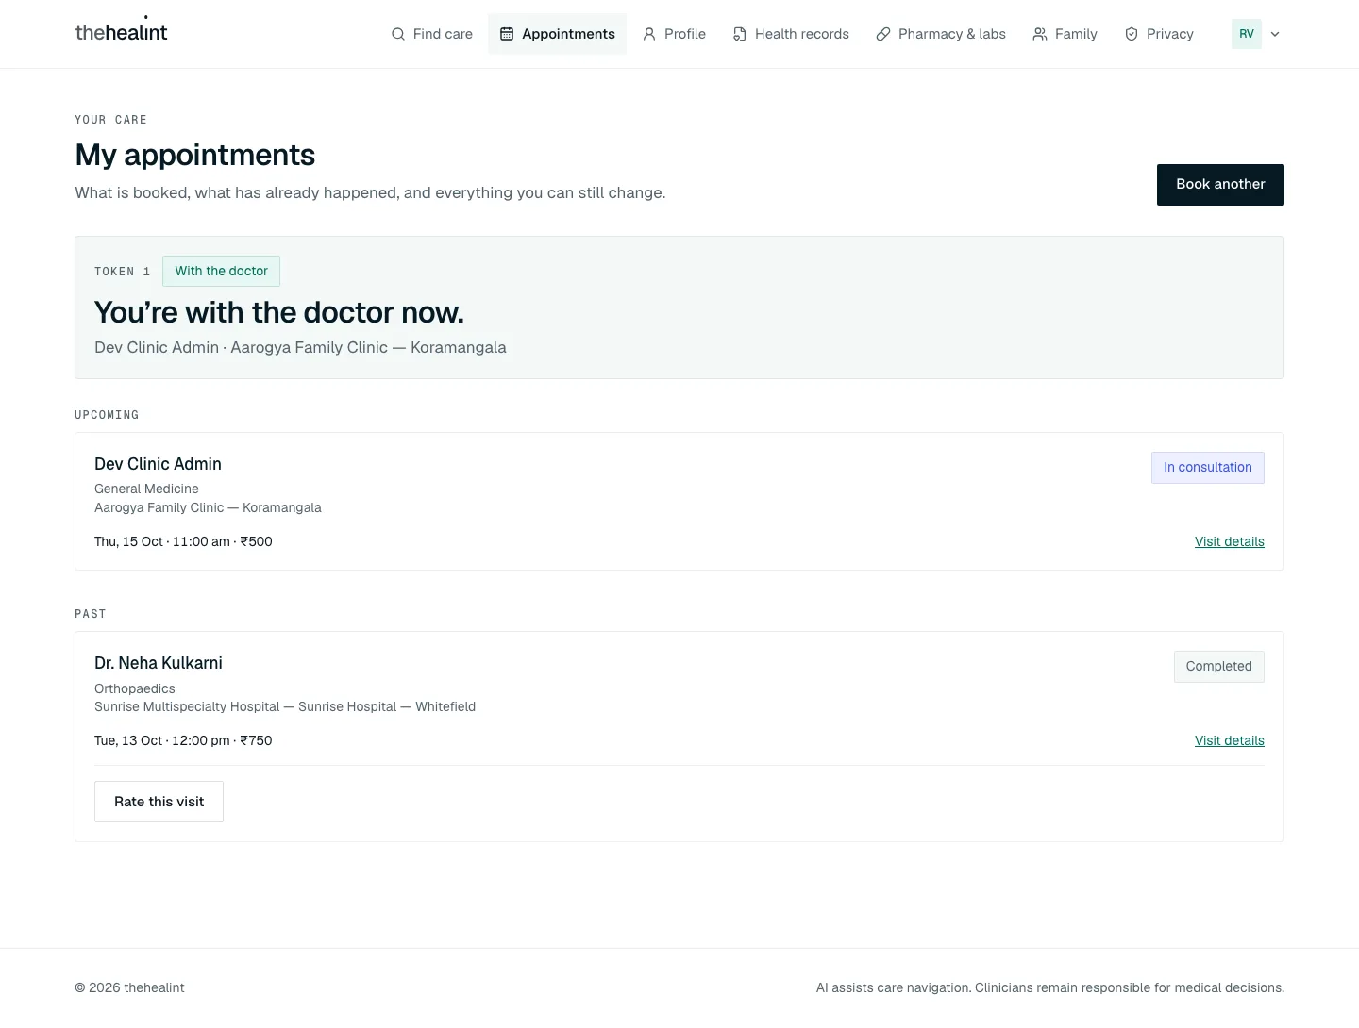Open the RV user avatar menu
The image size is (1359, 1028).
[x=1247, y=34]
